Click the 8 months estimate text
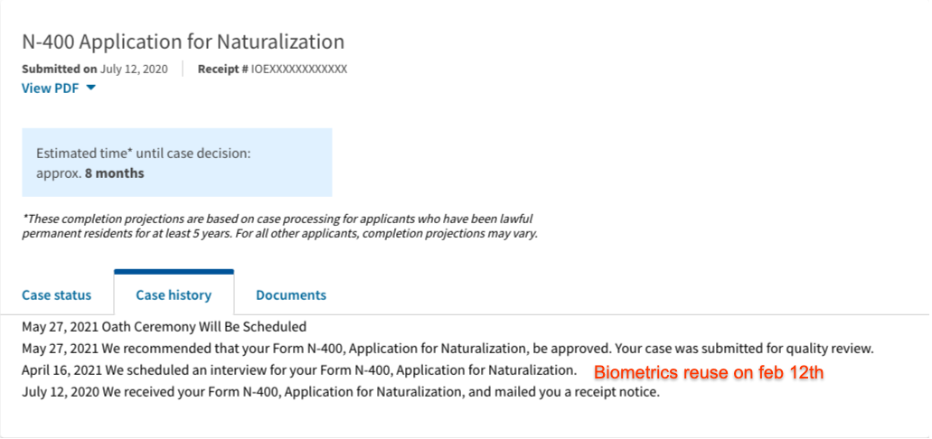The height and width of the screenshot is (439, 932). coord(115,174)
